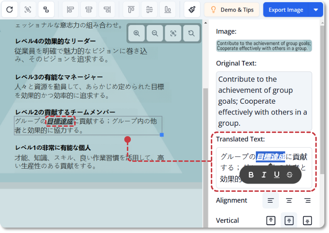329x233 pixels.
Task: Click into the Original Text field
Action: coord(264,101)
